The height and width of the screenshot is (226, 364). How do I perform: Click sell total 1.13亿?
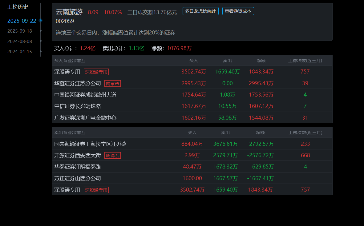coord(136,48)
